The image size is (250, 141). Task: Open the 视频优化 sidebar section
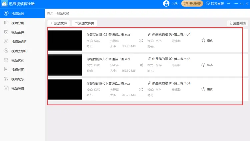[x=22, y=60]
